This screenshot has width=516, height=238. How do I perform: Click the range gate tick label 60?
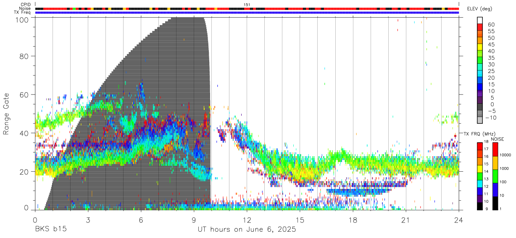click(25, 95)
